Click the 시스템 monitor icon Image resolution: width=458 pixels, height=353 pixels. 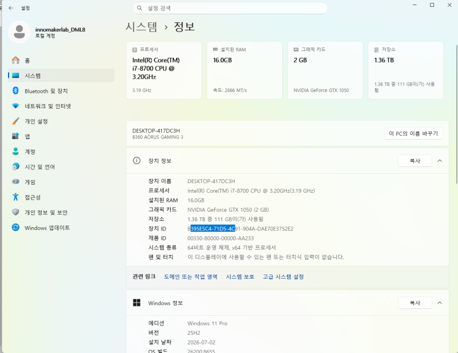[x=15, y=76]
